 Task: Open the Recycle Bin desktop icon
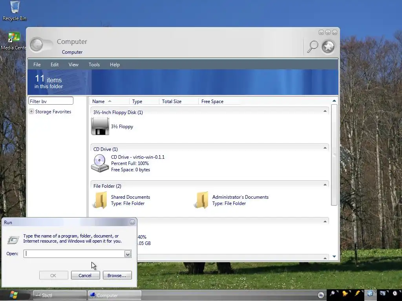pos(15,11)
